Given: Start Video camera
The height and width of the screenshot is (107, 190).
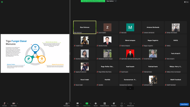Looking at the screenshot, I should coord(14,104).
